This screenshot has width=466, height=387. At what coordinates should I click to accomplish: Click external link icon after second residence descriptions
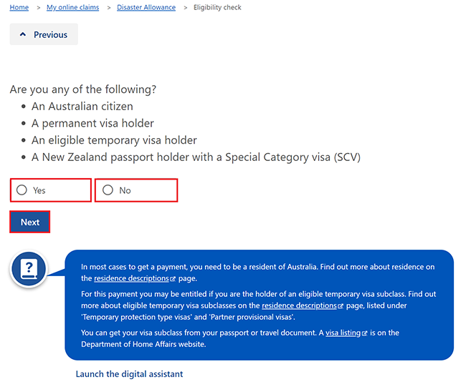click(x=341, y=306)
